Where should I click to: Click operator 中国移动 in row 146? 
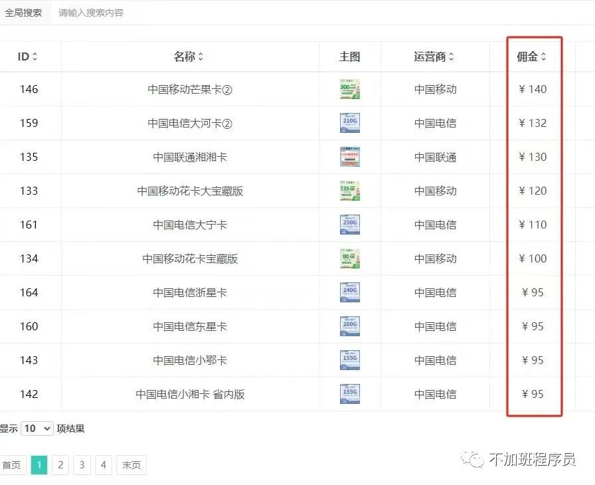tap(435, 90)
